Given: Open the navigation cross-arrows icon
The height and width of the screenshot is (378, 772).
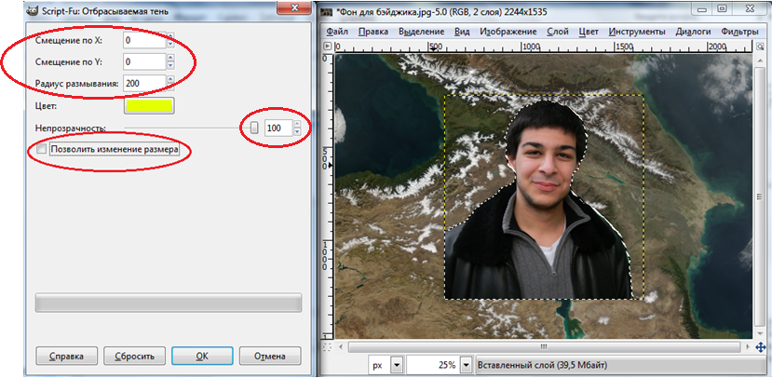Looking at the screenshot, I should [x=760, y=347].
